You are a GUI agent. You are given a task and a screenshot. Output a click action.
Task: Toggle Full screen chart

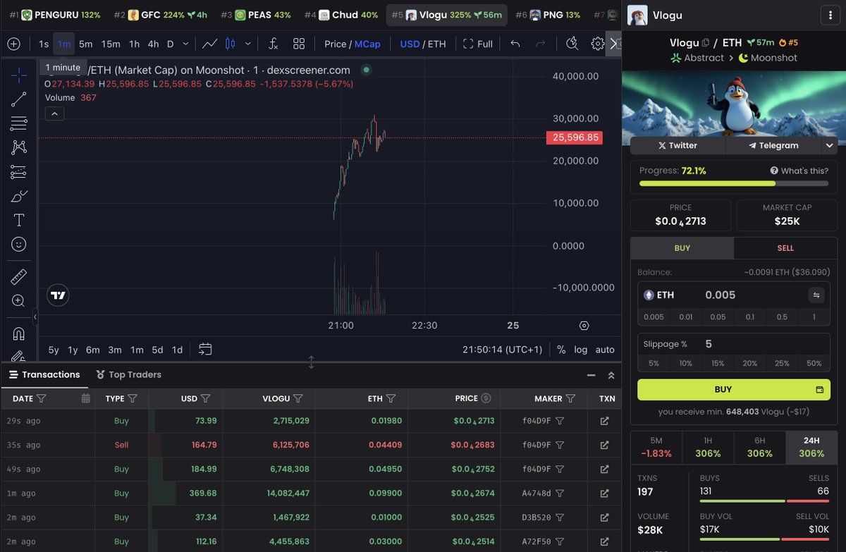coord(478,44)
